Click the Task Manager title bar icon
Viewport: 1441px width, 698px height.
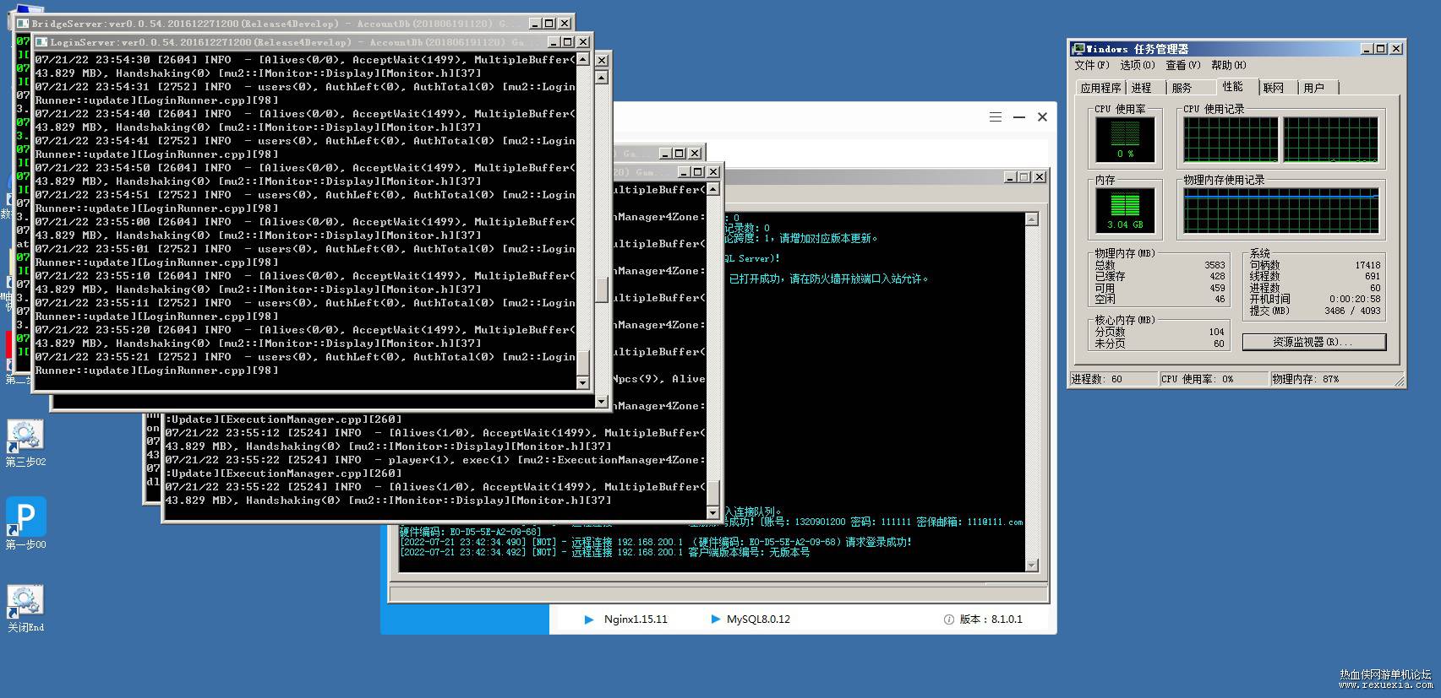tap(1078, 49)
